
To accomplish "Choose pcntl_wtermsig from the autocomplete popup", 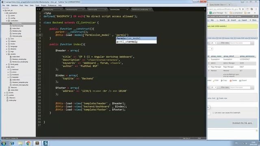I will (136, 42).
